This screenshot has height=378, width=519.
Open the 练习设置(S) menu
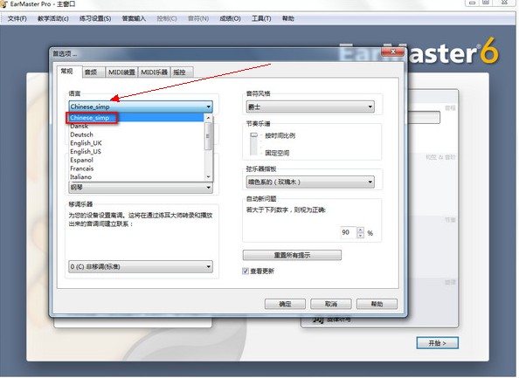tap(95, 18)
